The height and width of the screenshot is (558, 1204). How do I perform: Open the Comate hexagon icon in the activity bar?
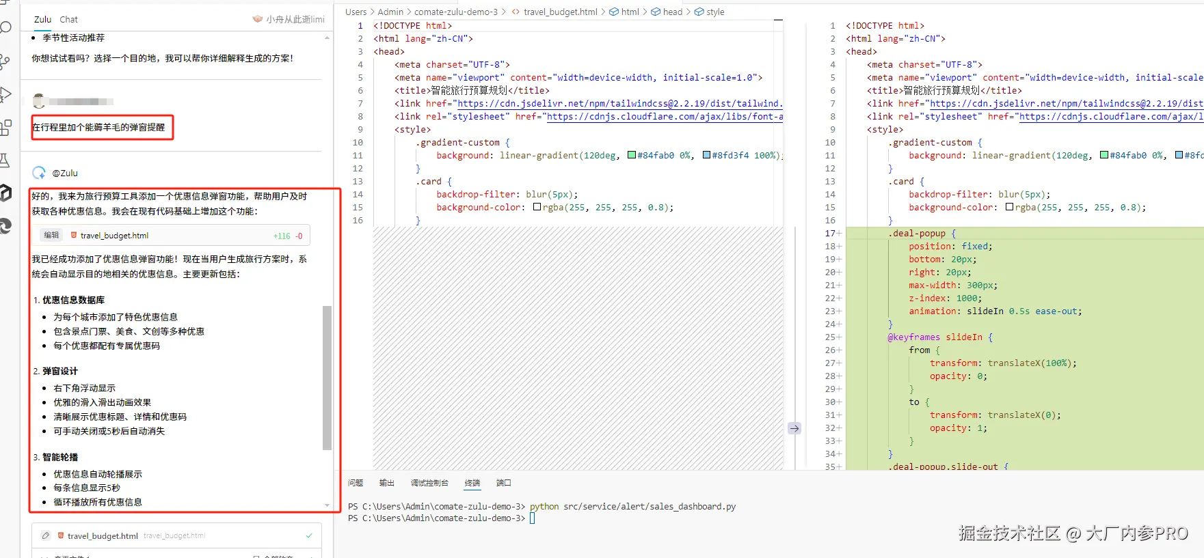point(5,193)
